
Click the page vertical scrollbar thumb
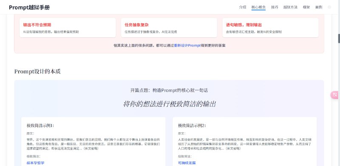tap(339, 39)
